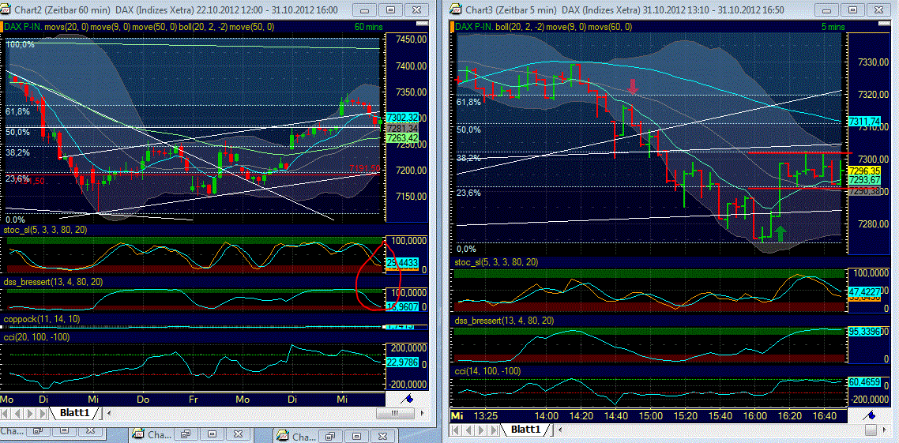The height and width of the screenshot is (443, 899).
Task: Jump to first sheet in Chart2
Action: [x=6, y=413]
